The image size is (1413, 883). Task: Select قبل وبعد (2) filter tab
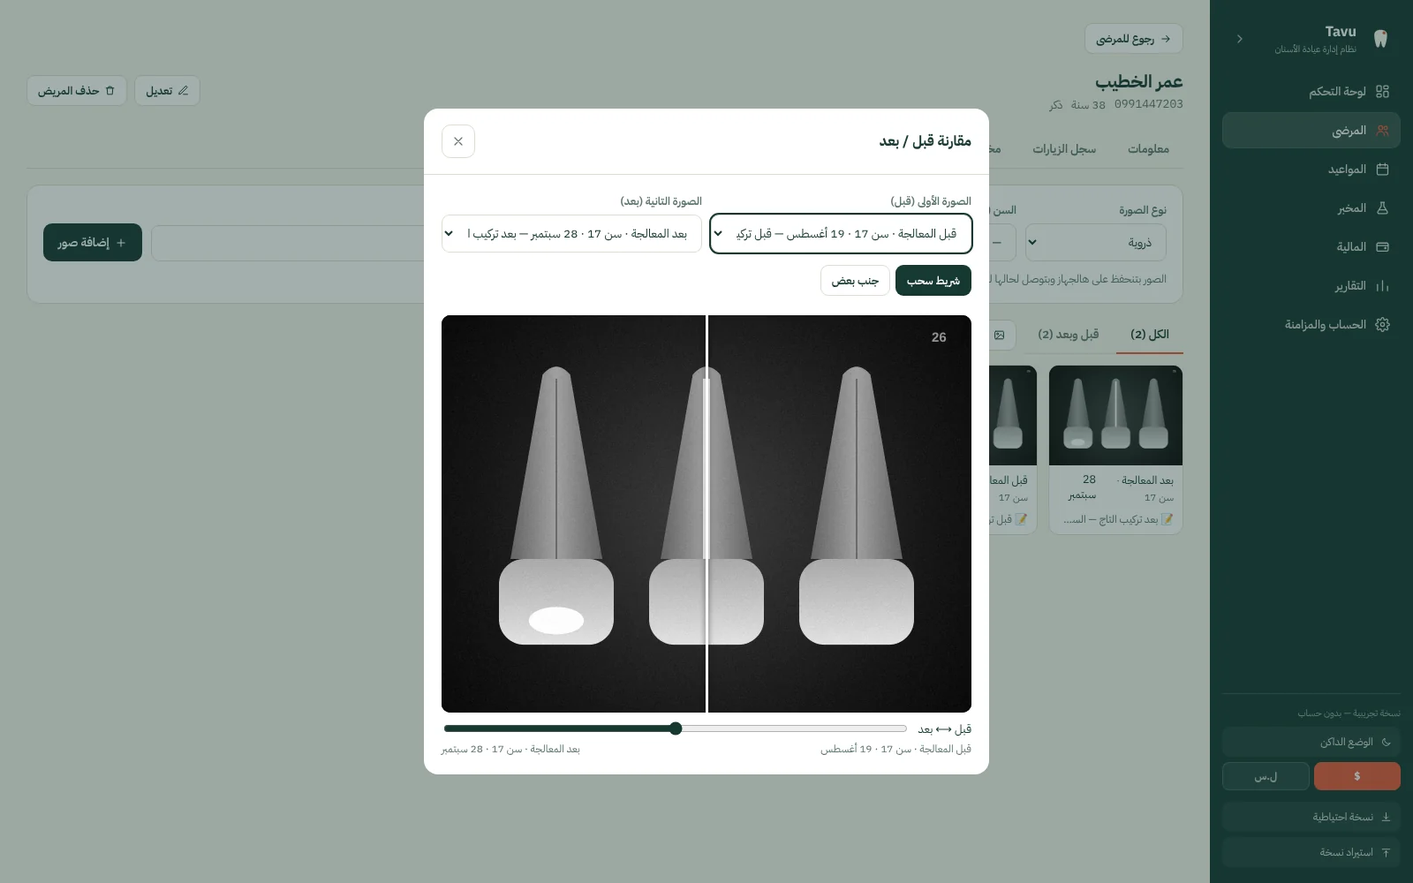tap(1069, 334)
